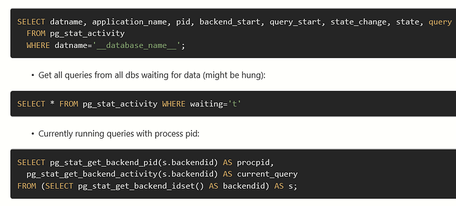Click the asterisk in SELECT * query
456x206 pixels.
coord(52,104)
